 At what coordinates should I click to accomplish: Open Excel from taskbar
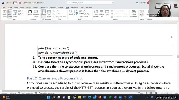pos(110,97)
